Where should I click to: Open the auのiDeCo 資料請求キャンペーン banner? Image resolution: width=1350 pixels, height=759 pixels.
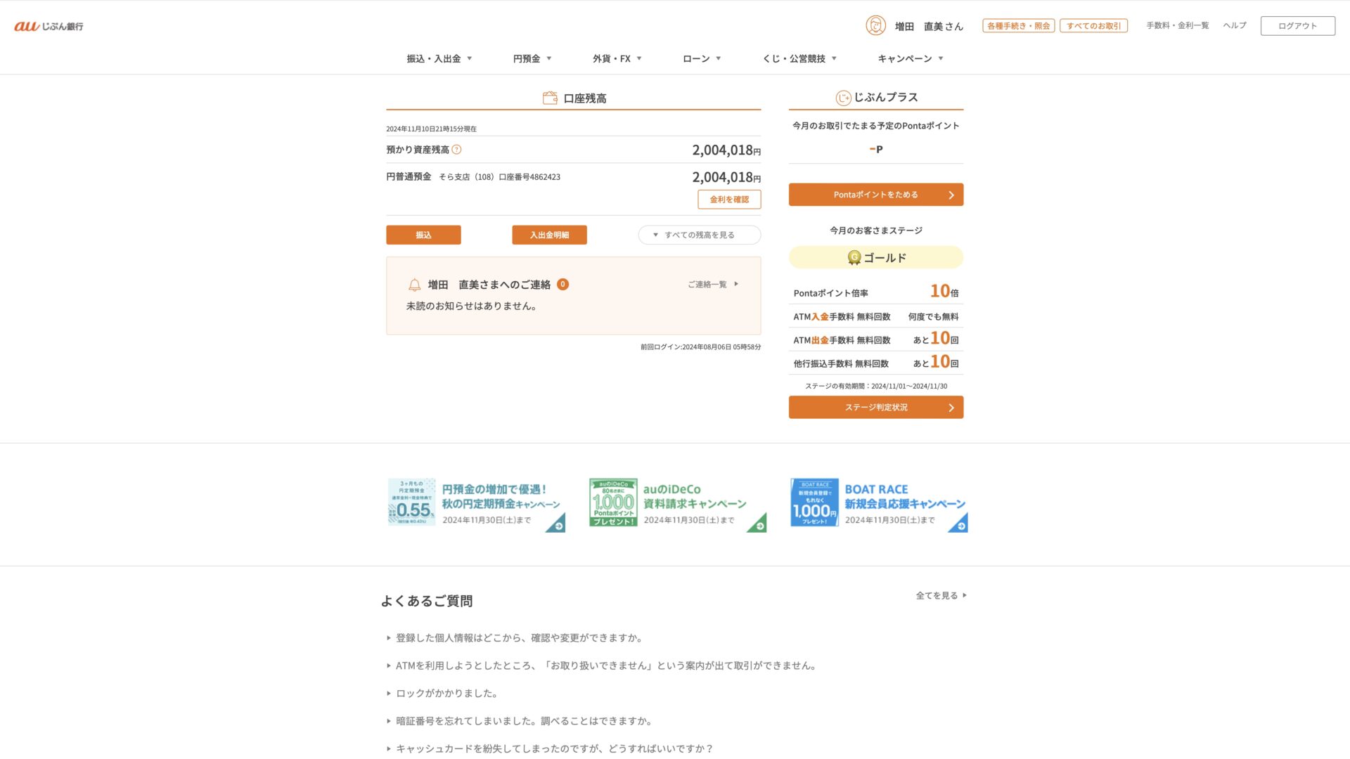pos(678,505)
